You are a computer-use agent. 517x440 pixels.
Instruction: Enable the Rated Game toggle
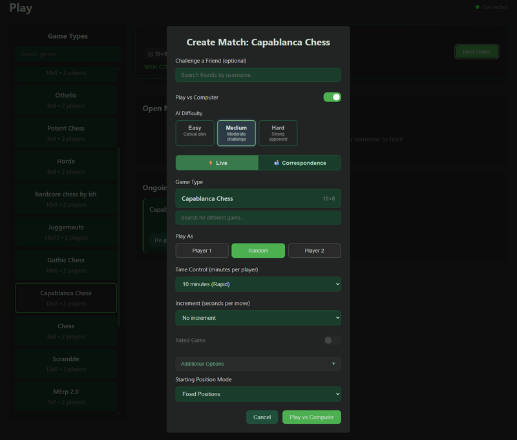tap(332, 340)
